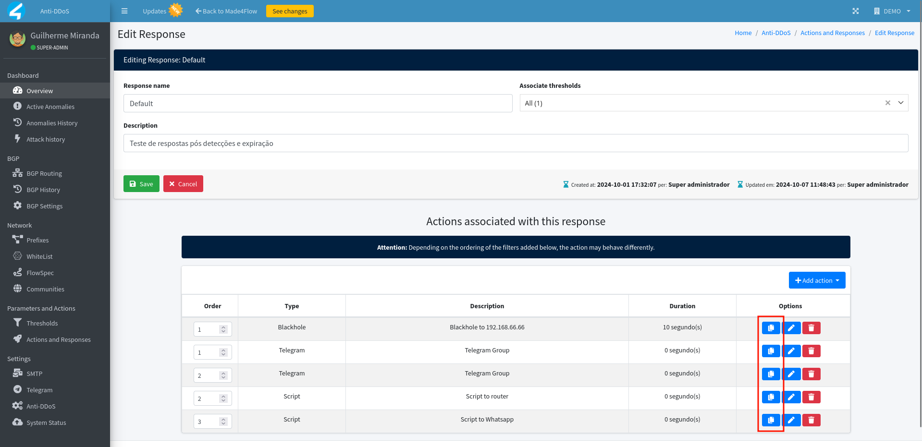This screenshot has width=922, height=447.
Task: Open the Add action dropdown
Action: pos(817,280)
